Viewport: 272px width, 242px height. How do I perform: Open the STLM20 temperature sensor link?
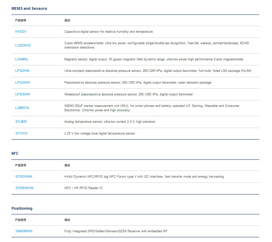(21, 122)
